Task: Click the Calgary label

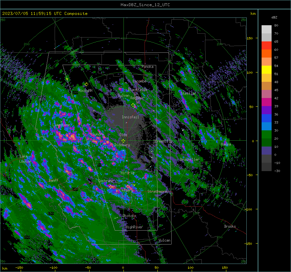Action: (x=126, y=190)
